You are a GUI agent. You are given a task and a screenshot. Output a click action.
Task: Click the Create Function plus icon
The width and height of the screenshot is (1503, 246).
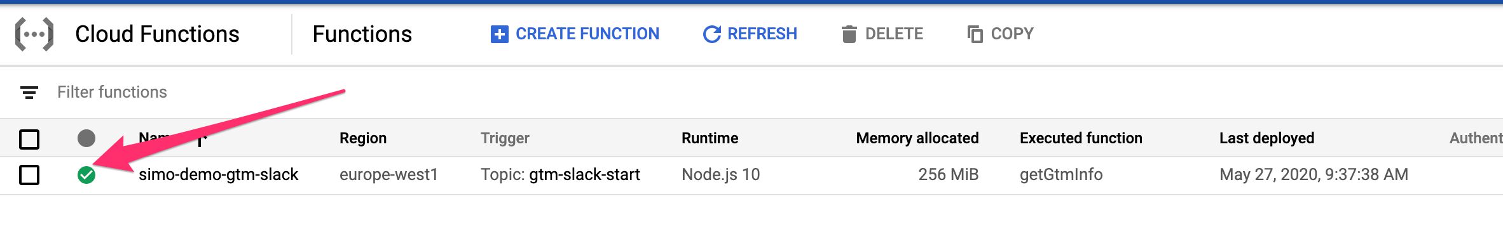tap(500, 34)
